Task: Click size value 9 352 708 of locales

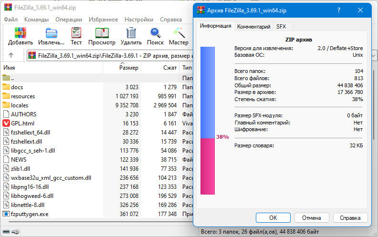Action: pyautogui.click(x=127, y=105)
